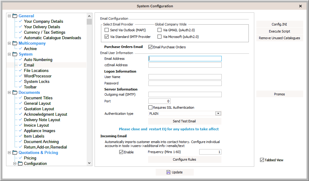
Task: Click Send Test Email button
Action: (x=185, y=121)
